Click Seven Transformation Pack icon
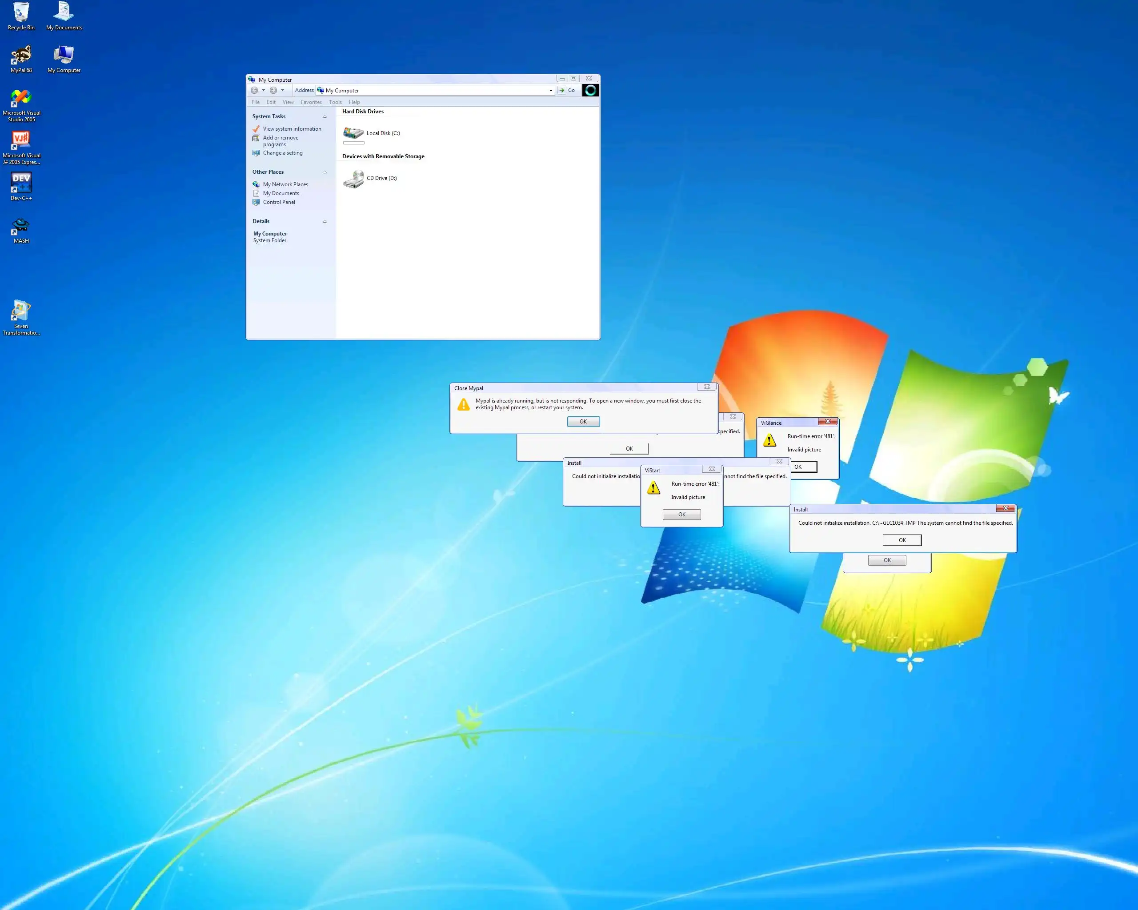Screen dimensions: 1138x910 21,311
